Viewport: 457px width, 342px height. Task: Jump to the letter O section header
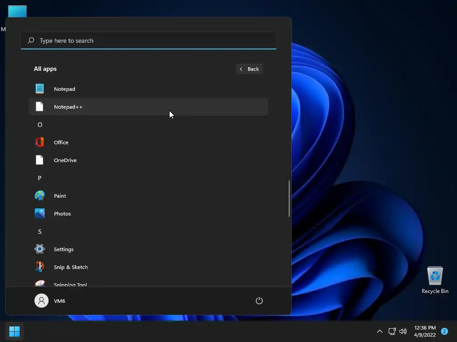point(40,125)
